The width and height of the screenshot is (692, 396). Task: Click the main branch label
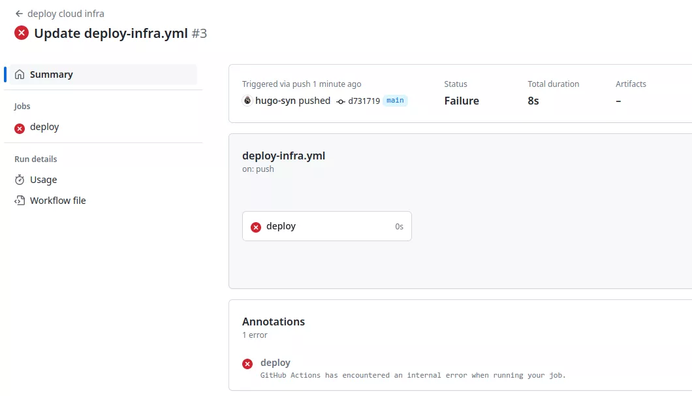coord(395,101)
